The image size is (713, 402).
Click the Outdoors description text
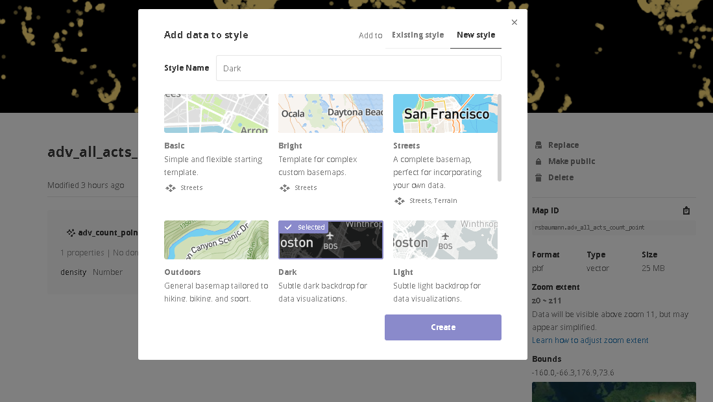[x=216, y=292]
